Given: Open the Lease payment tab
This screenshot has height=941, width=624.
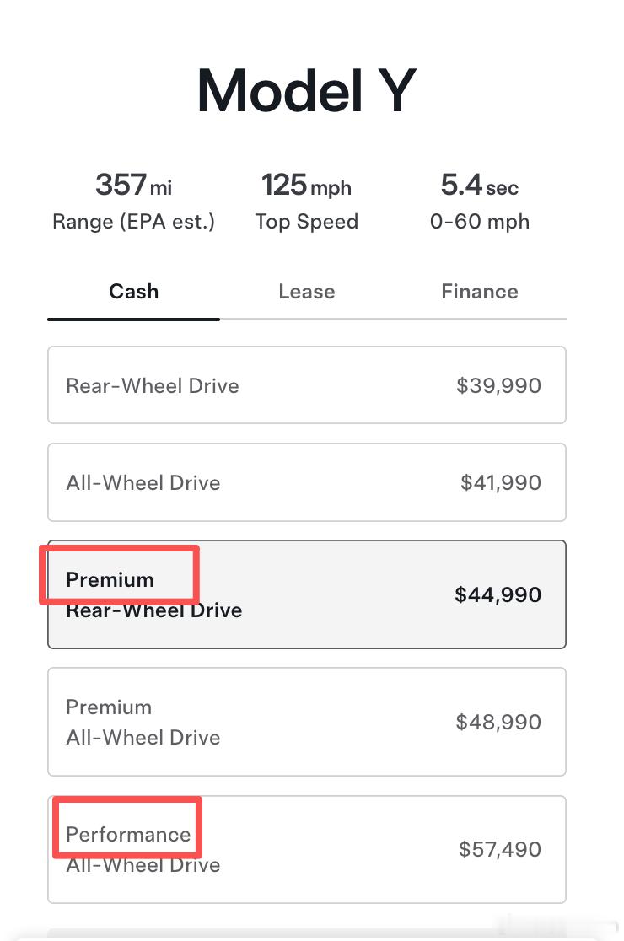Looking at the screenshot, I should (x=306, y=292).
